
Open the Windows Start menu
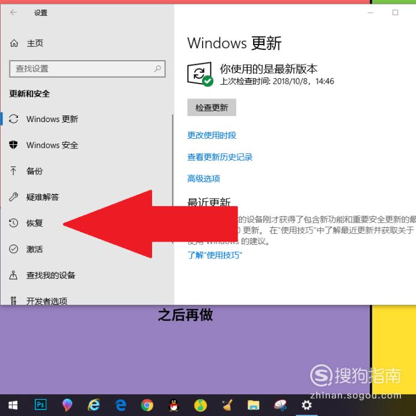click(13, 405)
